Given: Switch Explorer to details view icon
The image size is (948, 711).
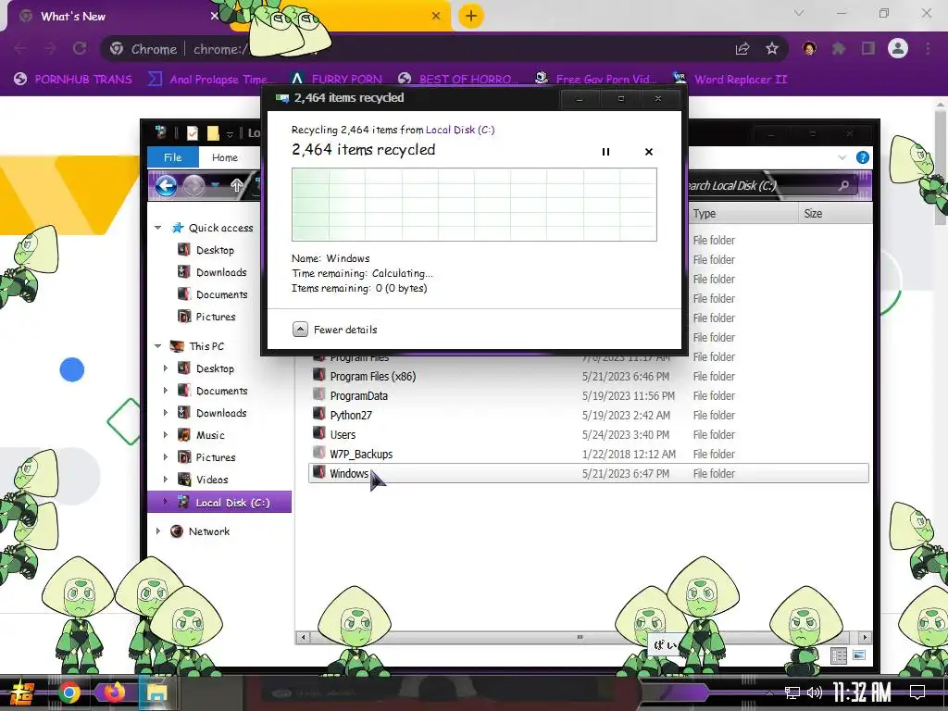Looking at the screenshot, I should coord(839,655).
